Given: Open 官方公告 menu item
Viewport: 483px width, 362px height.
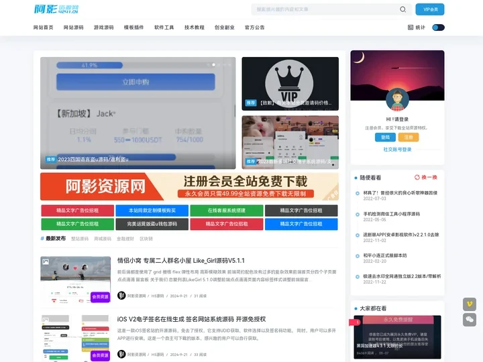Looking at the screenshot, I should pos(255,27).
